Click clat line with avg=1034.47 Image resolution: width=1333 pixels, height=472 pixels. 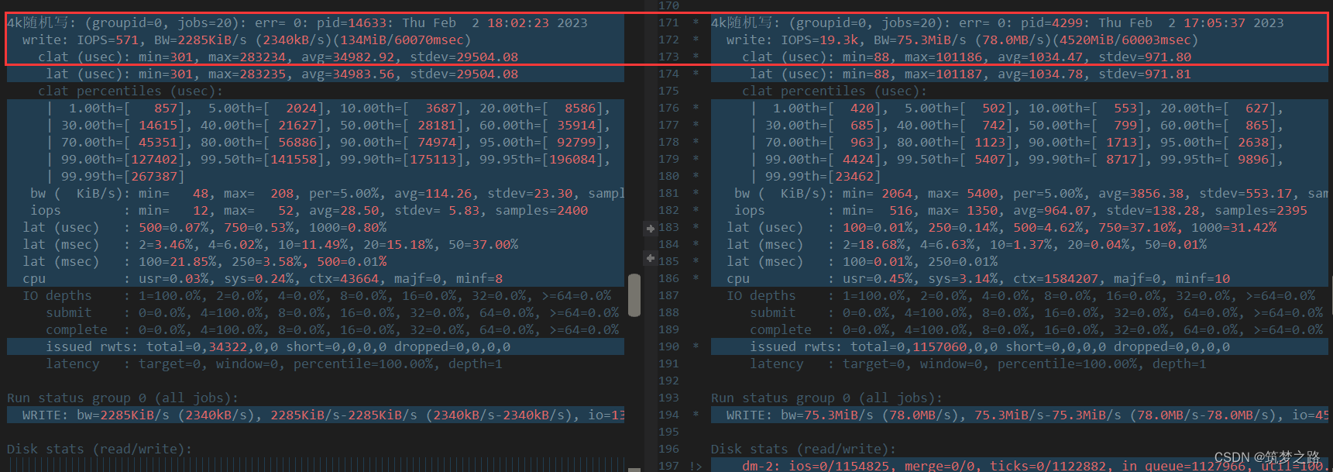pyautogui.click(x=967, y=57)
